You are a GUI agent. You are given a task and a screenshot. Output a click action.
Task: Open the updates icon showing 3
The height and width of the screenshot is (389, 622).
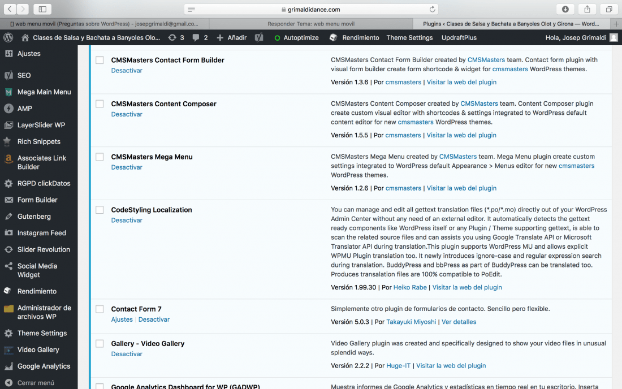tap(172, 38)
